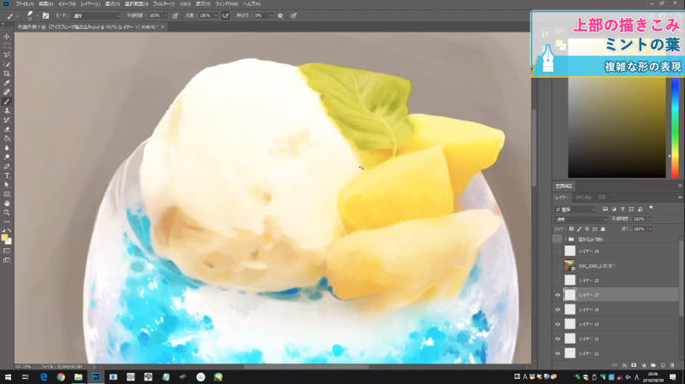Select the Eyedropper tool
The height and width of the screenshot is (384, 685).
[x=7, y=83]
